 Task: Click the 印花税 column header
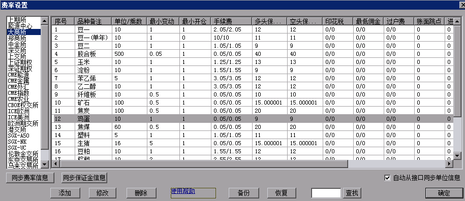(338, 21)
